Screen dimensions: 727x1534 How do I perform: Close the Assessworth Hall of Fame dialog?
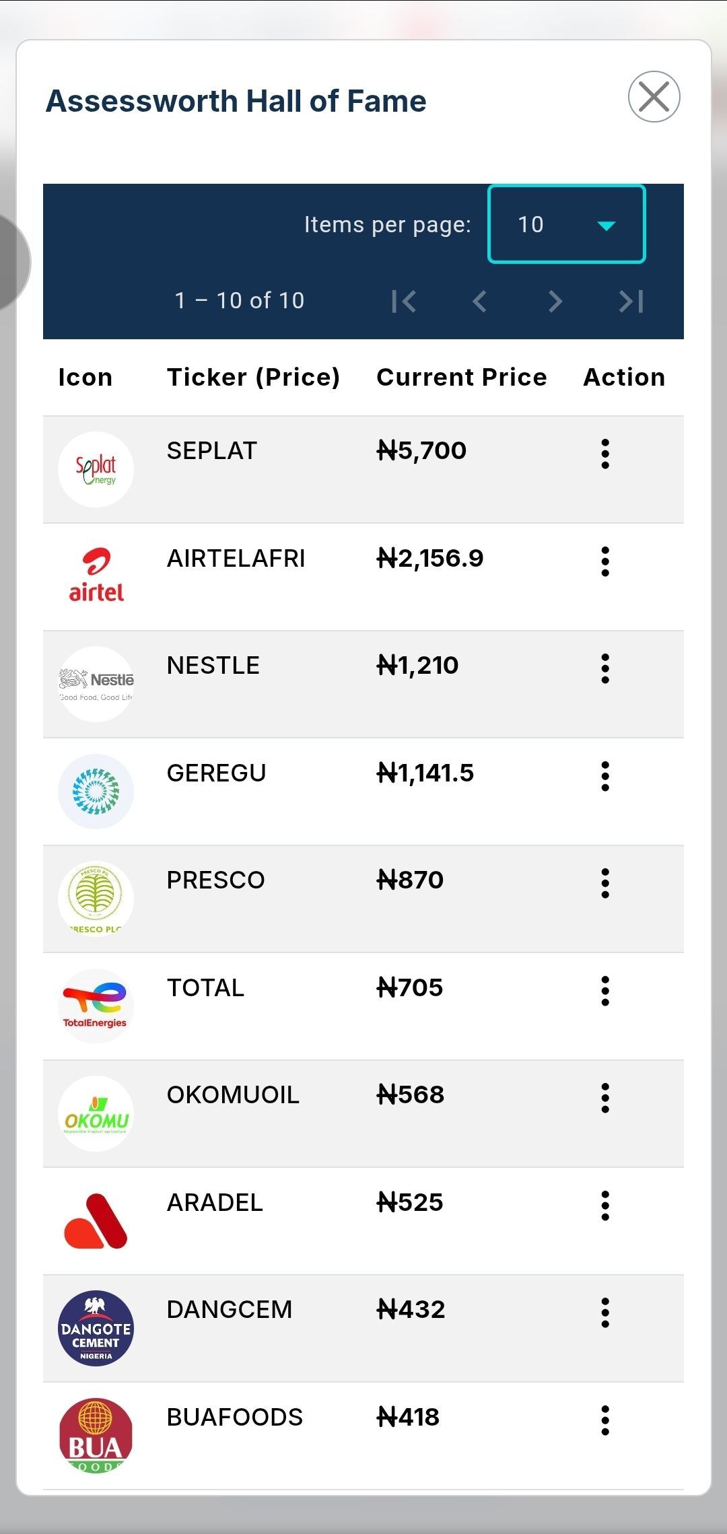pos(654,96)
